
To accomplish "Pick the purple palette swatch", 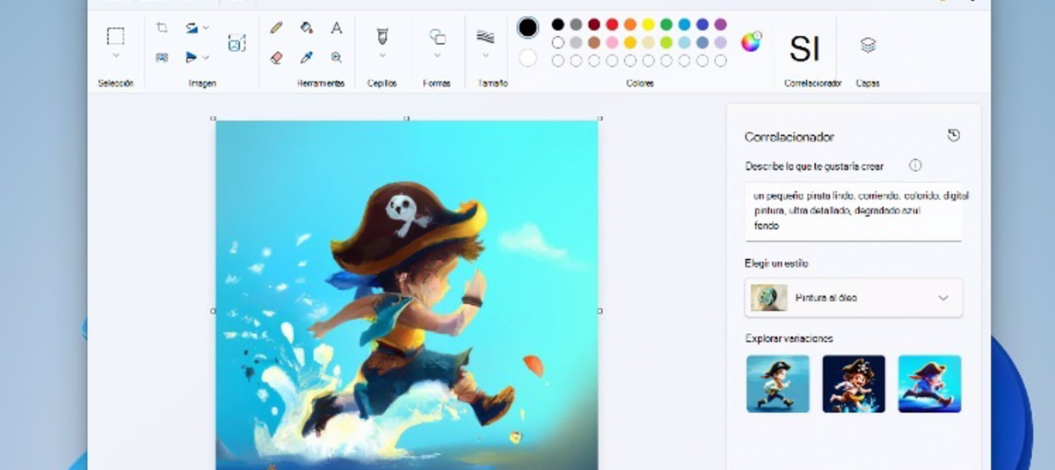I will click(x=720, y=25).
